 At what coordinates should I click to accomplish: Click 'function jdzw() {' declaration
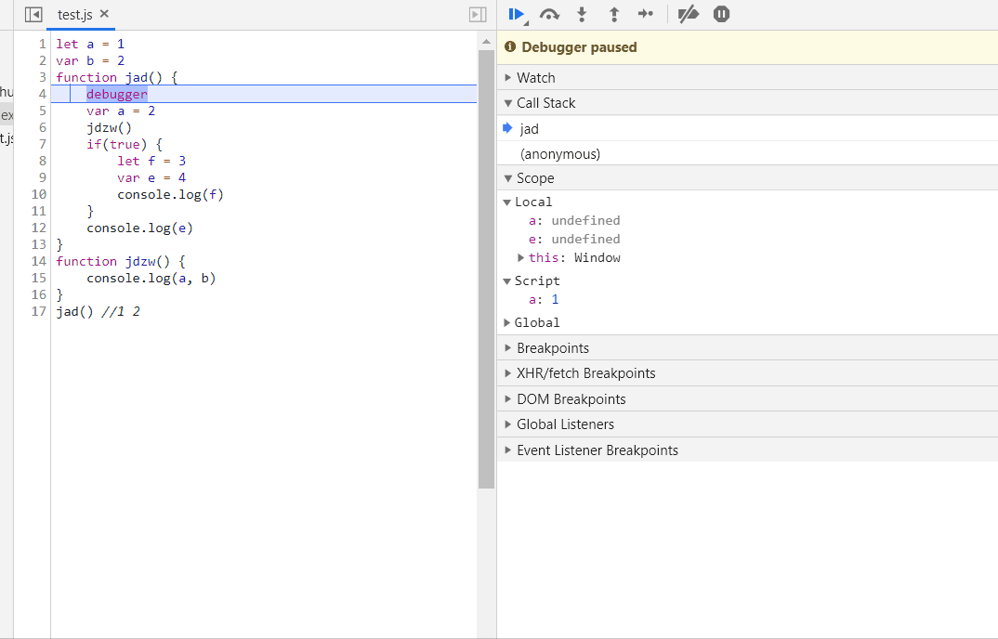pos(121,262)
